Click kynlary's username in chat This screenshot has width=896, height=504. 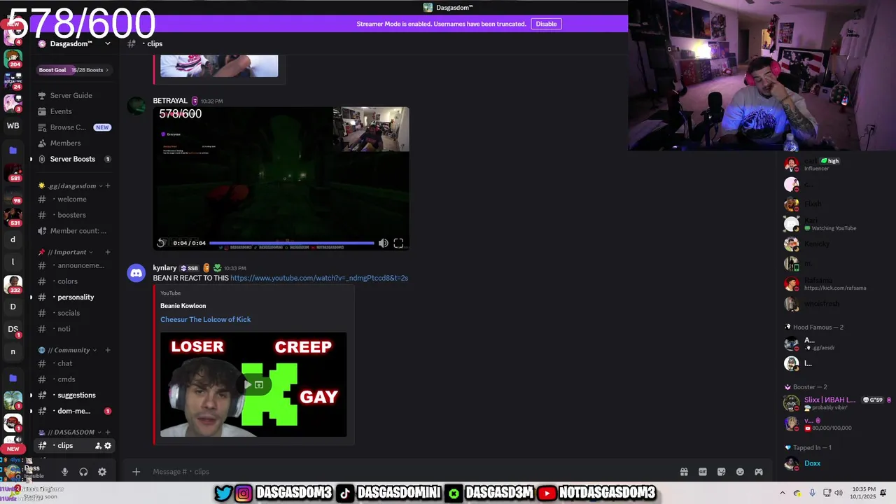pos(164,268)
